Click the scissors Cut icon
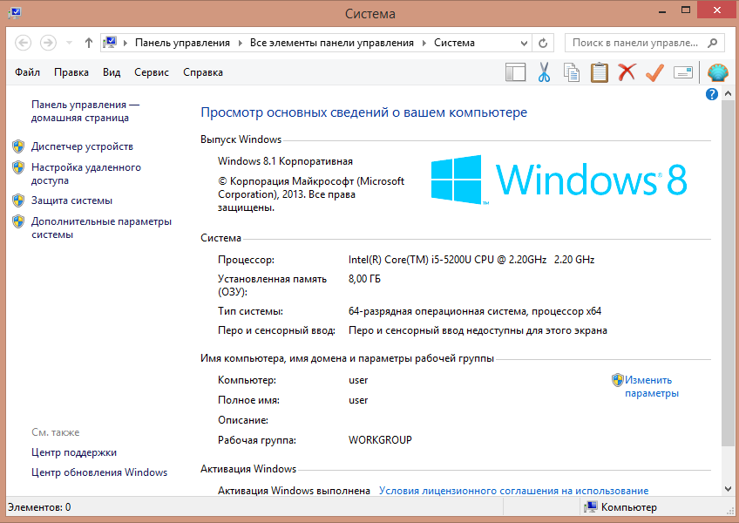Image resolution: width=739 pixels, height=523 pixels. (x=544, y=72)
